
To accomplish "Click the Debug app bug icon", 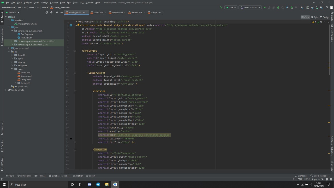I will pos(278,8).
